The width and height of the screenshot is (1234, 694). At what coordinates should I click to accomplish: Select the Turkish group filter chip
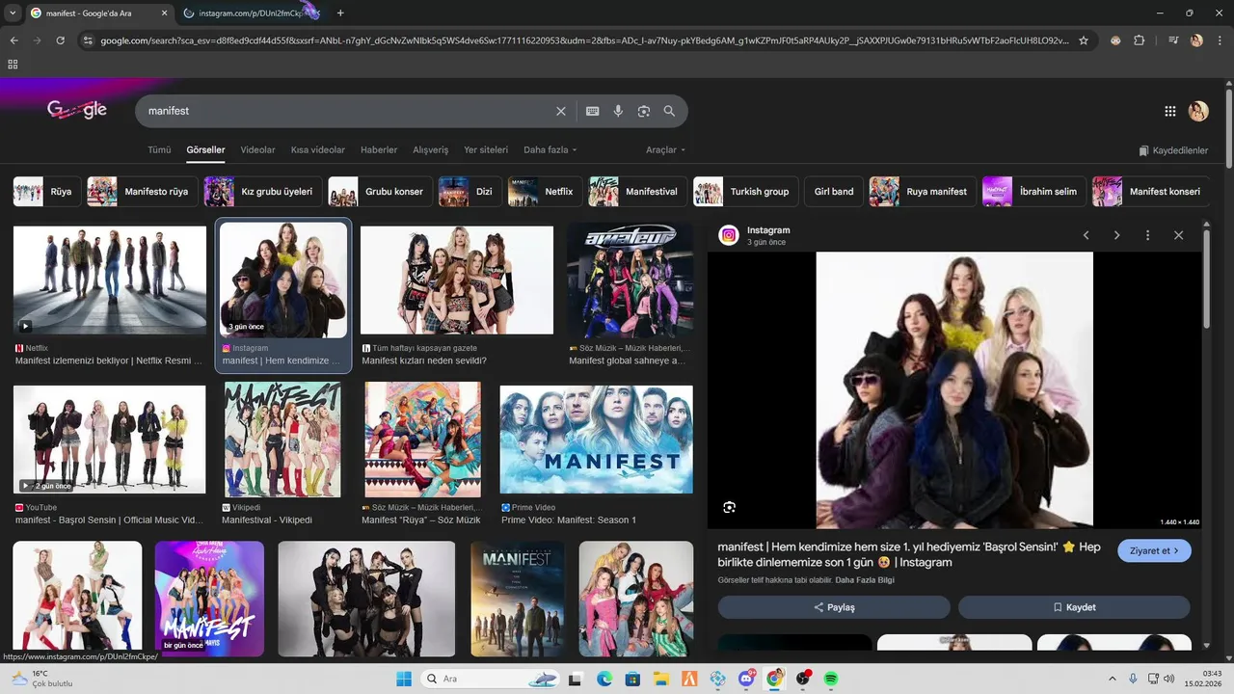(x=744, y=191)
